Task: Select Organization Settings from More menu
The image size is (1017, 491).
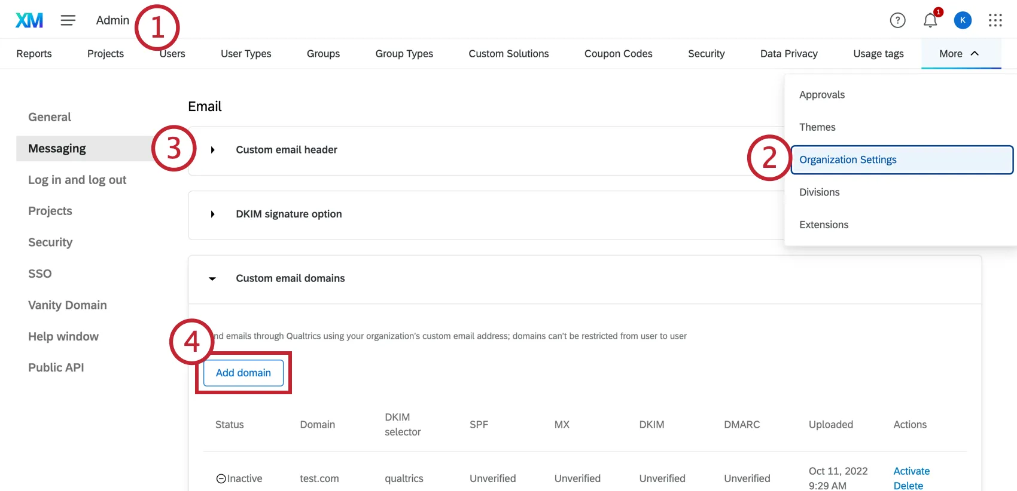Action: pyautogui.click(x=848, y=159)
